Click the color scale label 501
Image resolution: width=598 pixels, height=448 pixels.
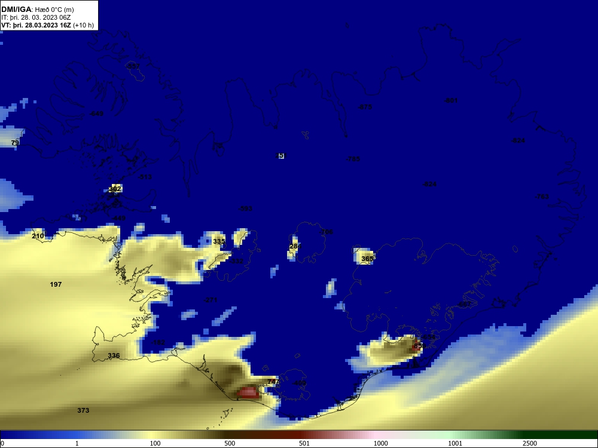(x=304, y=443)
